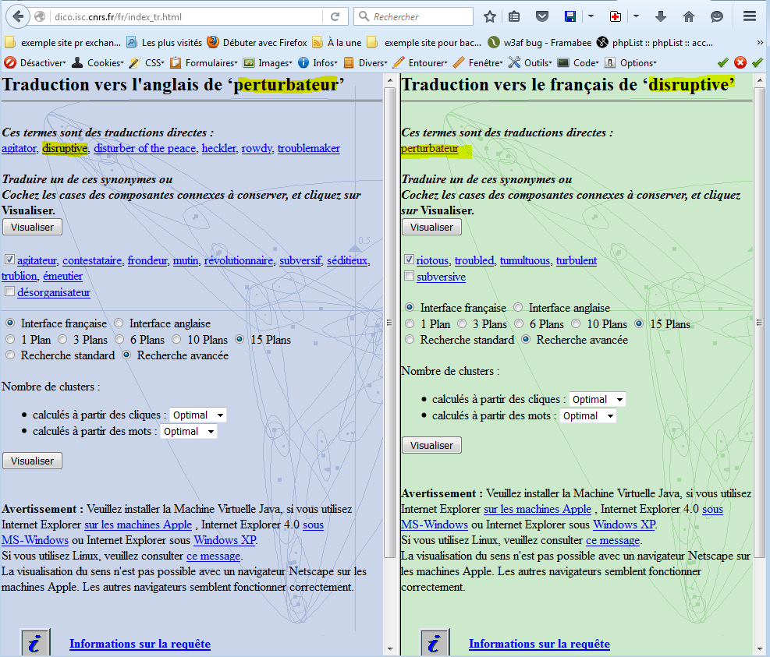
Task: Select '6 Plans' radio in right pane
Action: pos(519,323)
